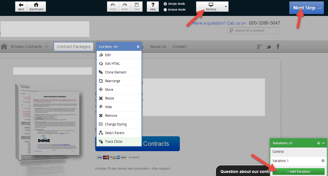Click the Redo toolbar button
This screenshot has height=176, width=328.
125,7
